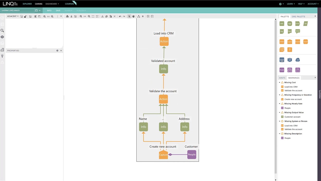Click the print icon in canvas toolbar
The height and width of the screenshot is (181, 321).
pos(67,16)
